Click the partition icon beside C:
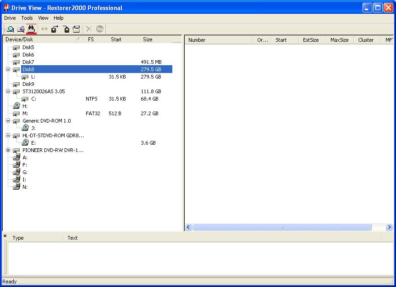Screen dimensions: 396x287 click(25, 99)
